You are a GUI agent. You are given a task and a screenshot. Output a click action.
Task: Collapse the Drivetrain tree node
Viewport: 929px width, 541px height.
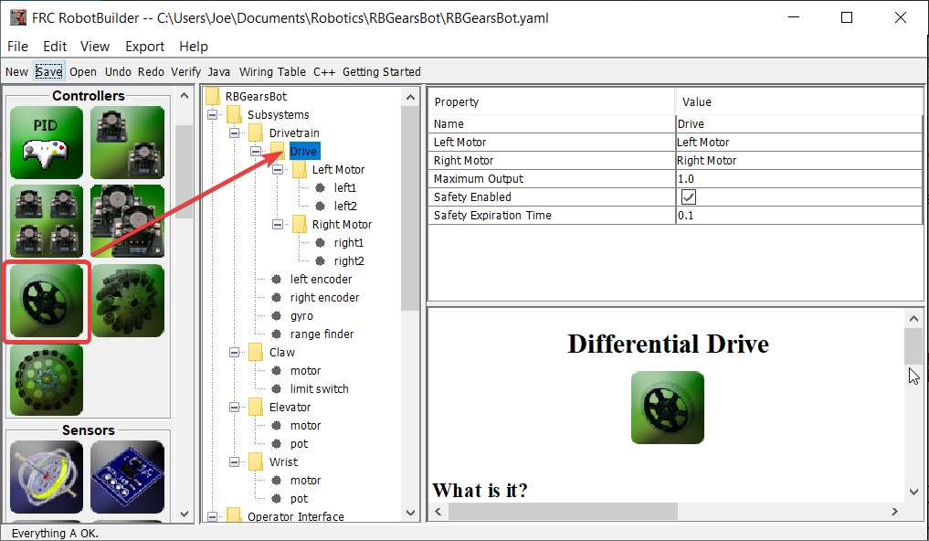(x=234, y=133)
